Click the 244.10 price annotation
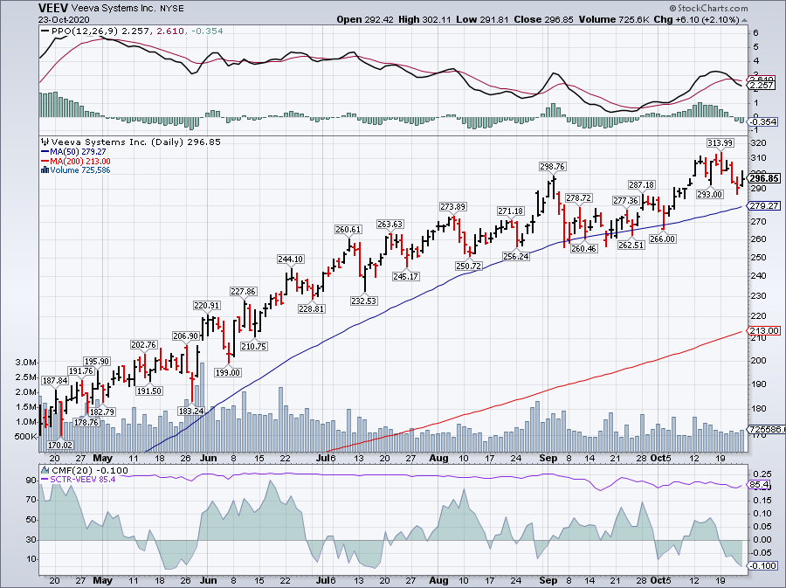Screen dimensions: 786x588 click(x=290, y=259)
